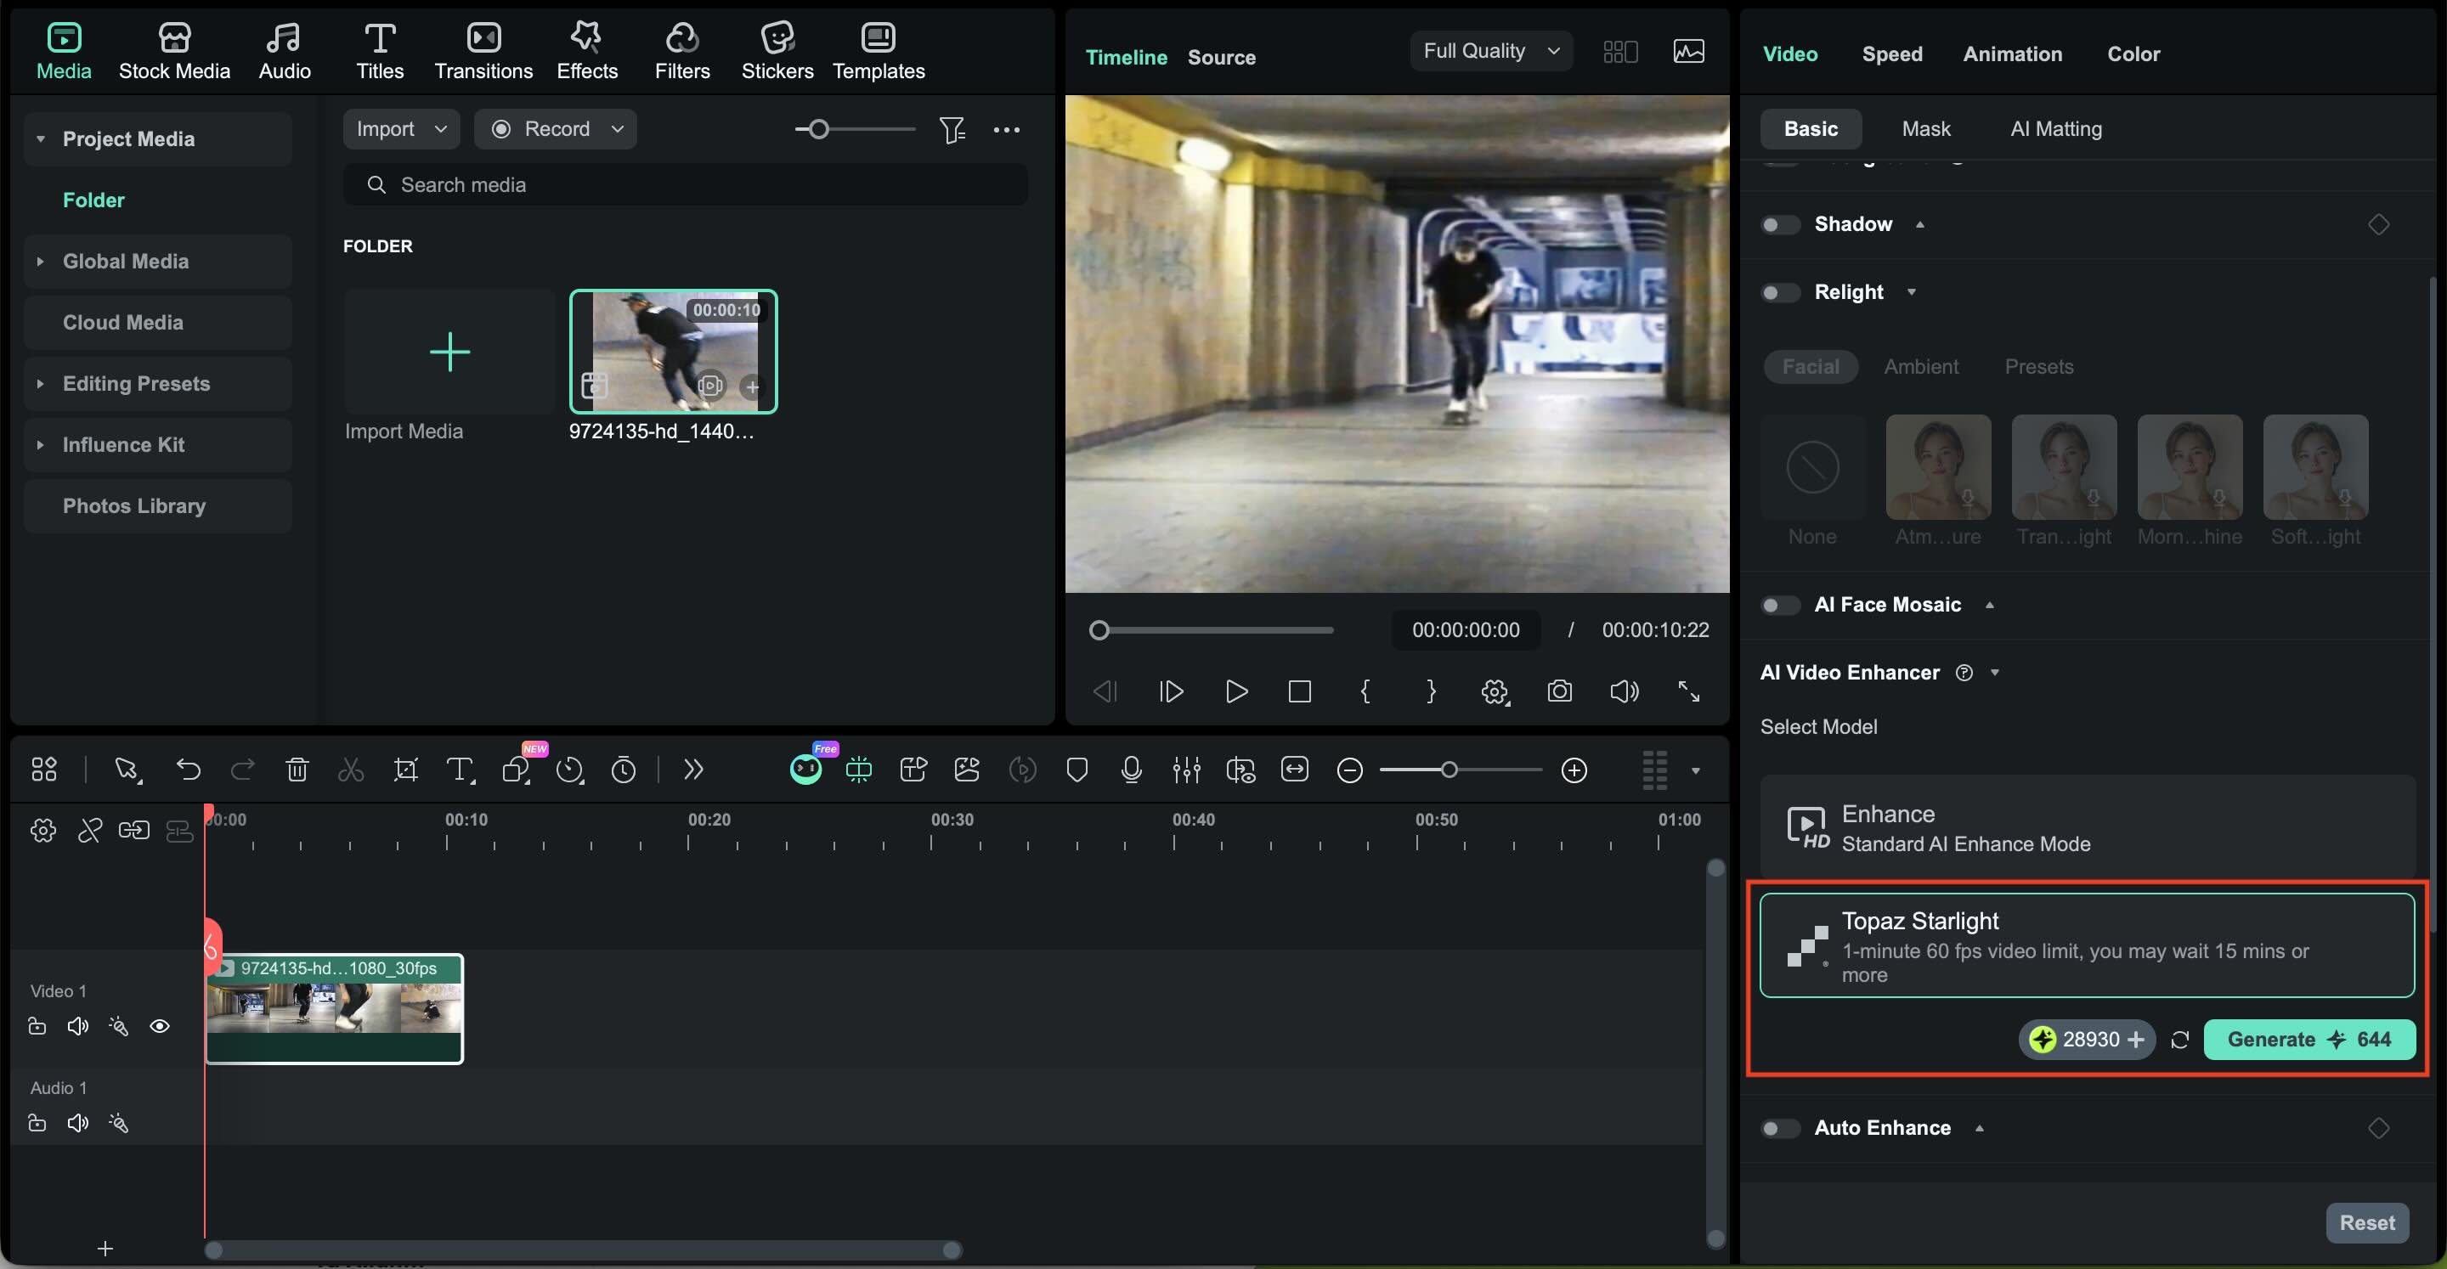The width and height of the screenshot is (2447, 1269).
Task: Open the filter icon beside the size slider
Action: (x=952, y=129)
